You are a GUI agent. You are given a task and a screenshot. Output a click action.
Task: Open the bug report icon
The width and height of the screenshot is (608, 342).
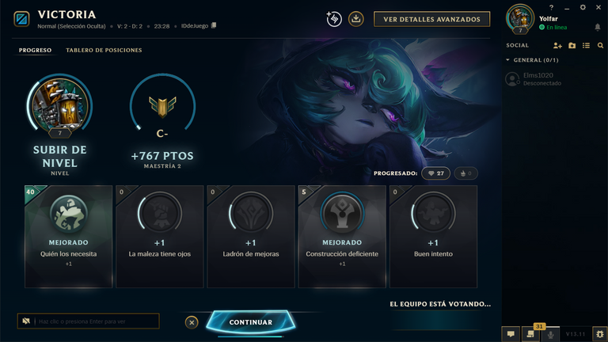(x=600, y=334)
